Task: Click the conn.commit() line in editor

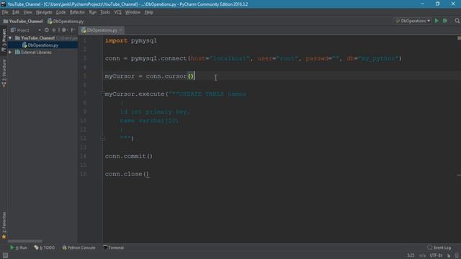Action: tap(129, 156)
